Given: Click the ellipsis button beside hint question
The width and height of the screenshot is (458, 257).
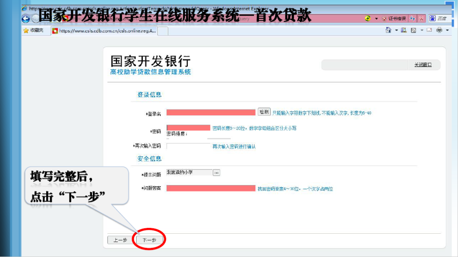Looking at the screenshot, I should [216, 173].
